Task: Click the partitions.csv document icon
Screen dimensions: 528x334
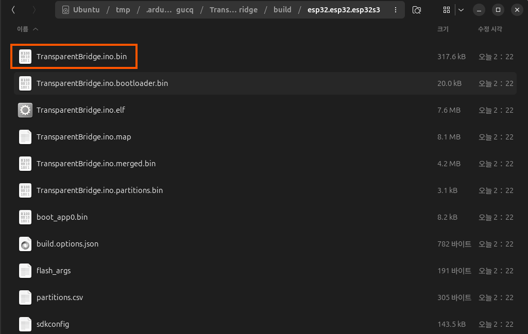Action: pyautogui.click(x=25, y=297)
